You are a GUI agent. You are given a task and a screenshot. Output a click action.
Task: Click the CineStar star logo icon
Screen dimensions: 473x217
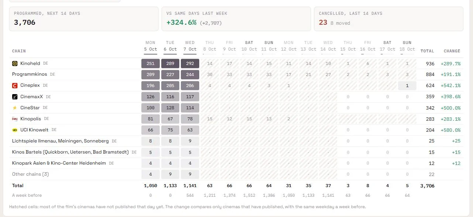point(15,108)
